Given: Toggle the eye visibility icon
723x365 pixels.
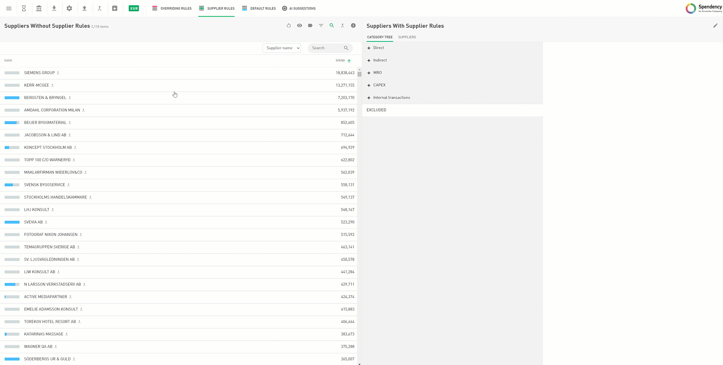Looking at the screenshot, I should pos(299,26).
